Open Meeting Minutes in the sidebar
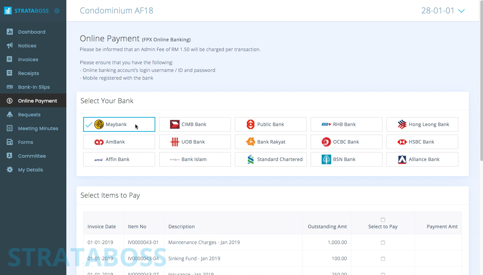Image resolution: width=483 pixels, height=275 pixels. coord(33,128)
